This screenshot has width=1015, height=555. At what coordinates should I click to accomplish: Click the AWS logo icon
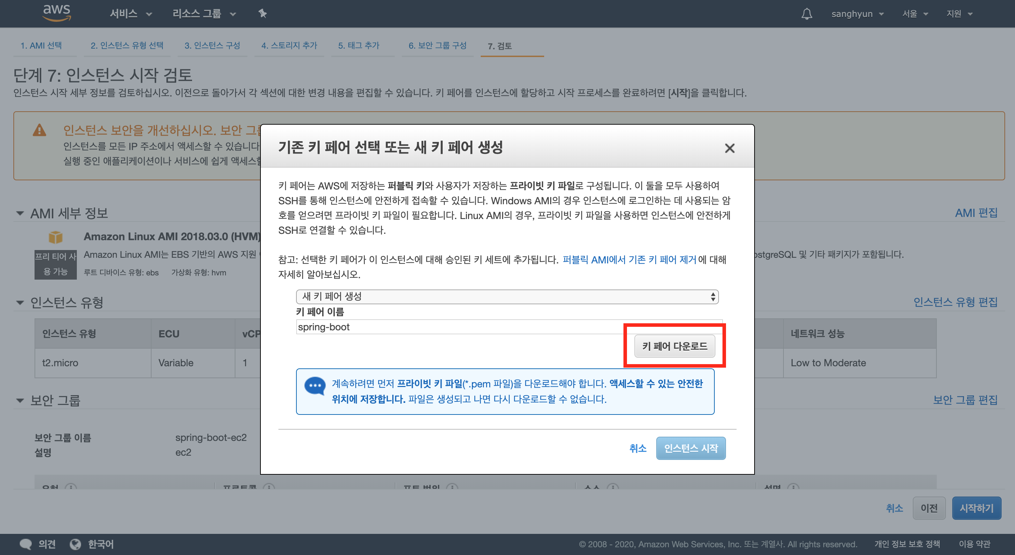click(57, 13)
